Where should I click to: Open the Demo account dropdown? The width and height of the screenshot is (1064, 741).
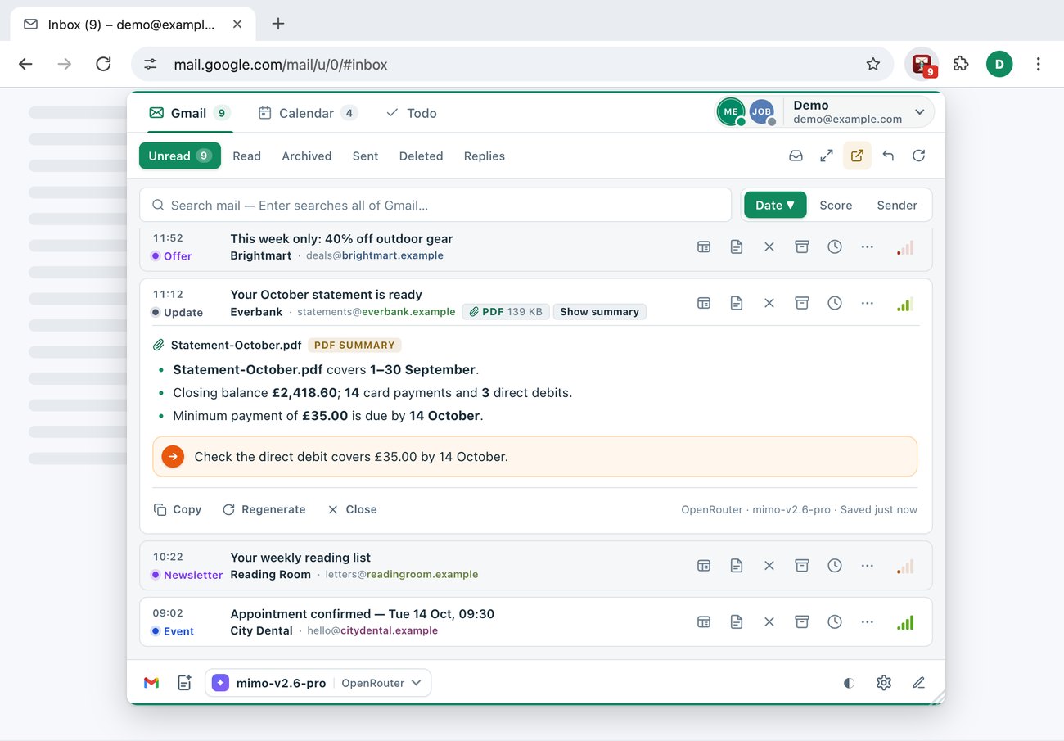859,112
